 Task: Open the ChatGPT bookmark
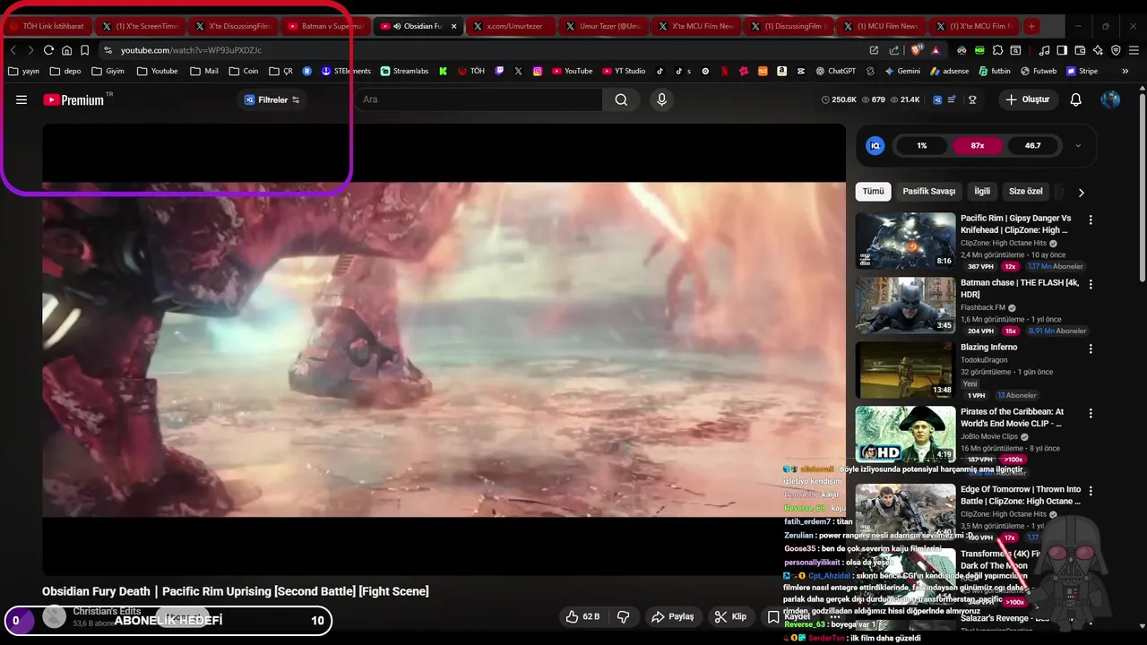point(834,71)
